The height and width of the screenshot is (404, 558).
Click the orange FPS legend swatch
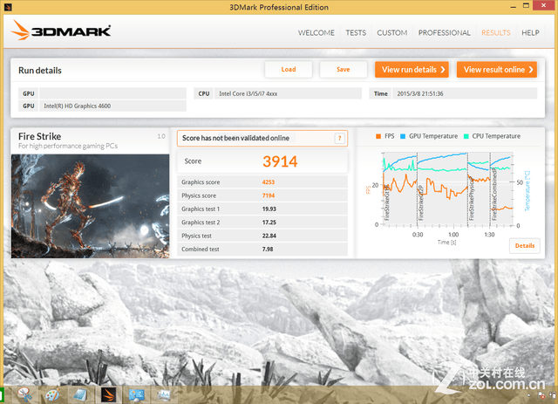pyautogui.click(x=378, y=136)
